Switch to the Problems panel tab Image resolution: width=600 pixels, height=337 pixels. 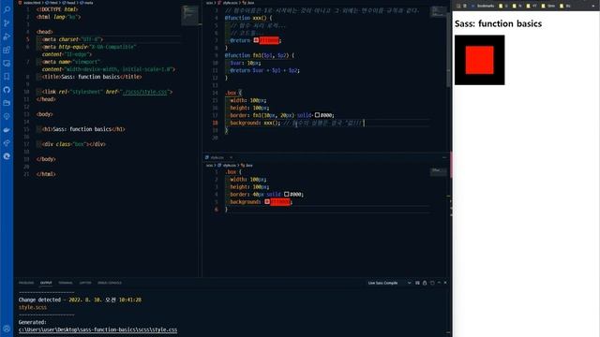[26, 283]
